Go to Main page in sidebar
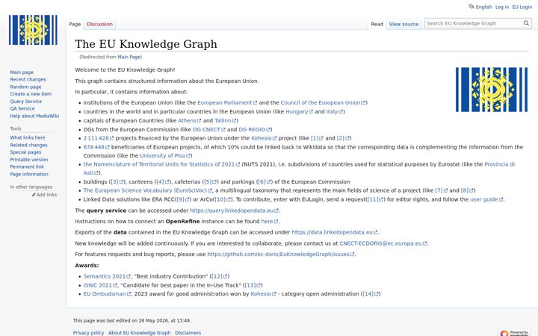Screen dimensions: 538x336 coord(22,72)
